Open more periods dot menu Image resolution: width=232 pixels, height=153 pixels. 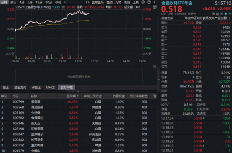(x=65, y=2)
